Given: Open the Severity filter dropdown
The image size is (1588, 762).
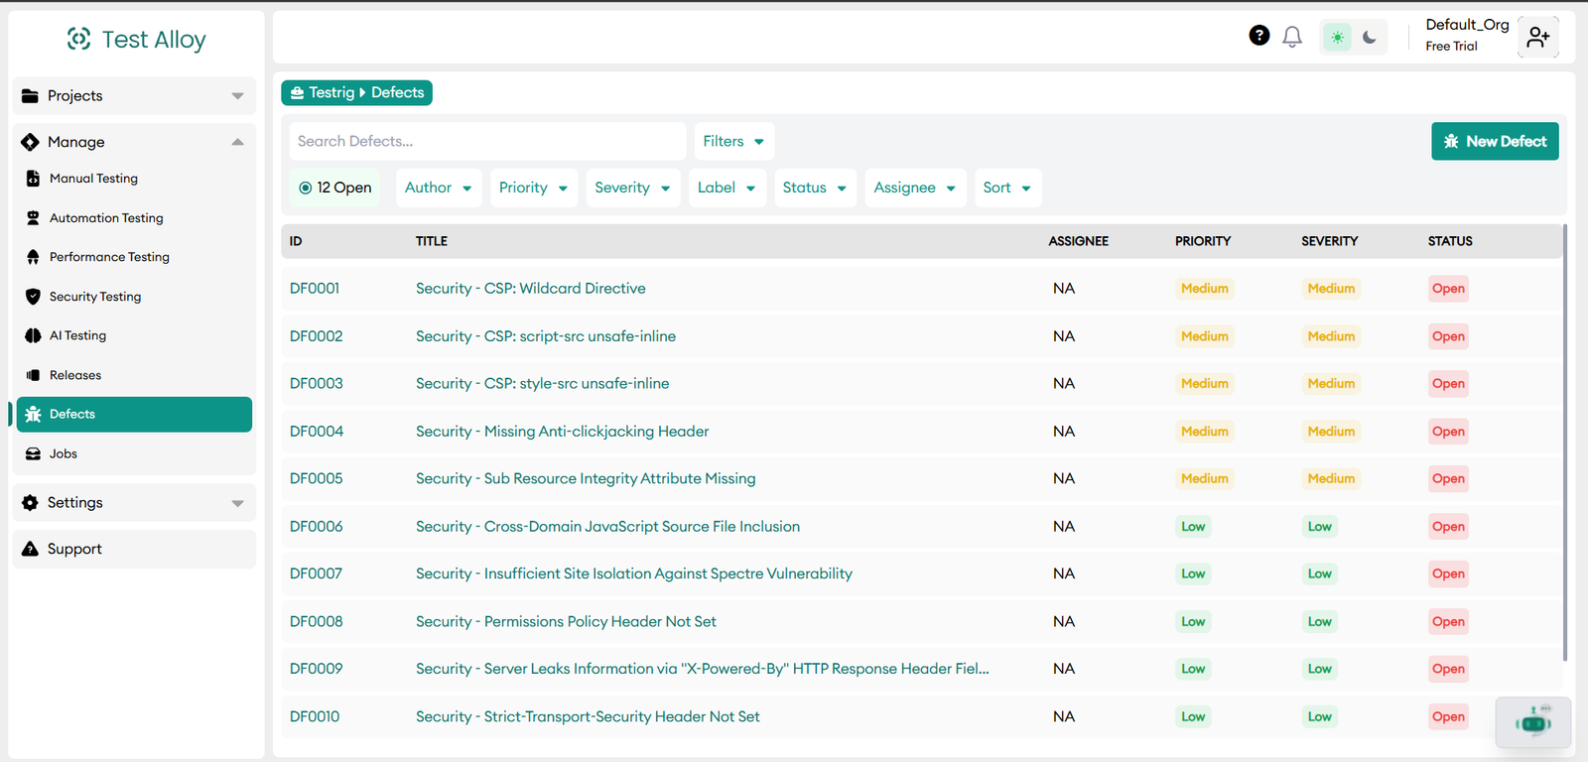Looking at the screenshot, I should (x=633, y=188).
